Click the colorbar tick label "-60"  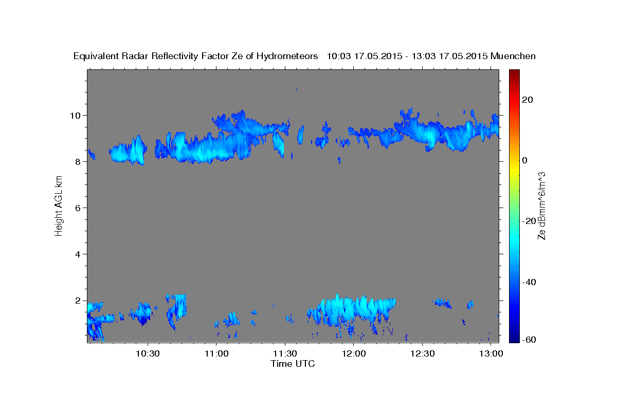point(529,340)
